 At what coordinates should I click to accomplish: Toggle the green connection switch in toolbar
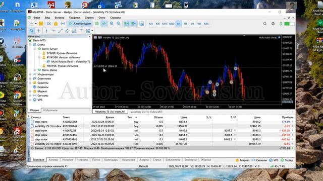tap(289, 24)
